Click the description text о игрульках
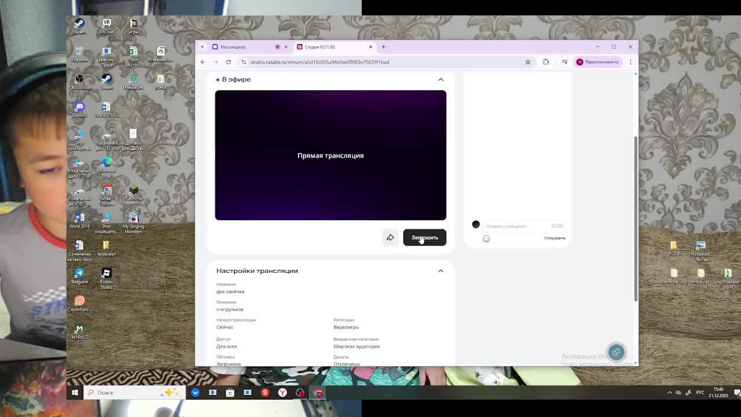This screenshot has height=417, width=741. [x=230, y=309]
